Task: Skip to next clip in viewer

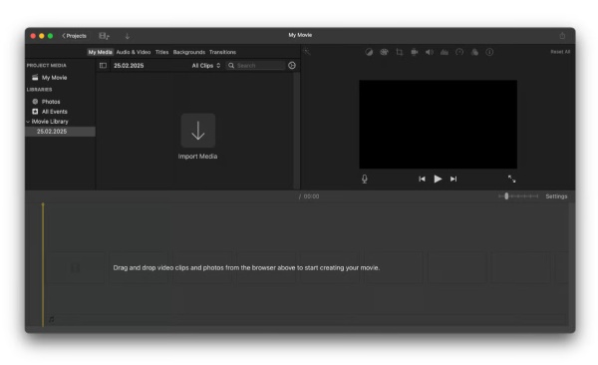Action: (453, 179)
